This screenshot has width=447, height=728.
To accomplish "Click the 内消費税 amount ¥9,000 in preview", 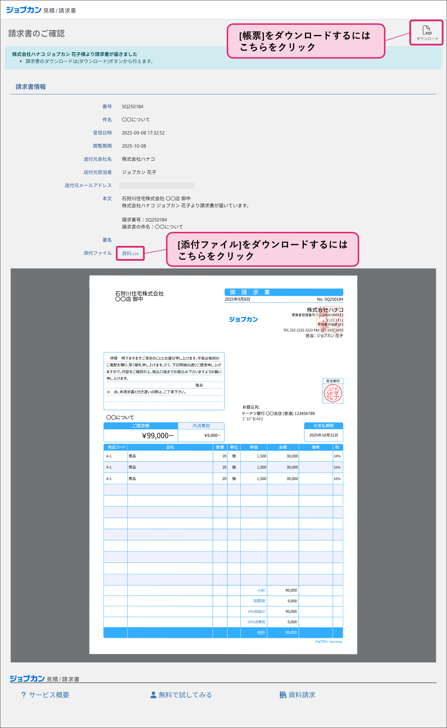I will point(212,435).
